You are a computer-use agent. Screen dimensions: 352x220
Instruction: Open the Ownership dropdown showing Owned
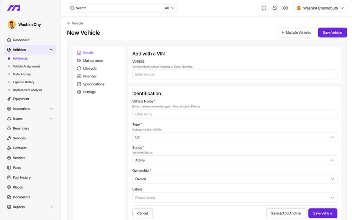pos(235,179)
